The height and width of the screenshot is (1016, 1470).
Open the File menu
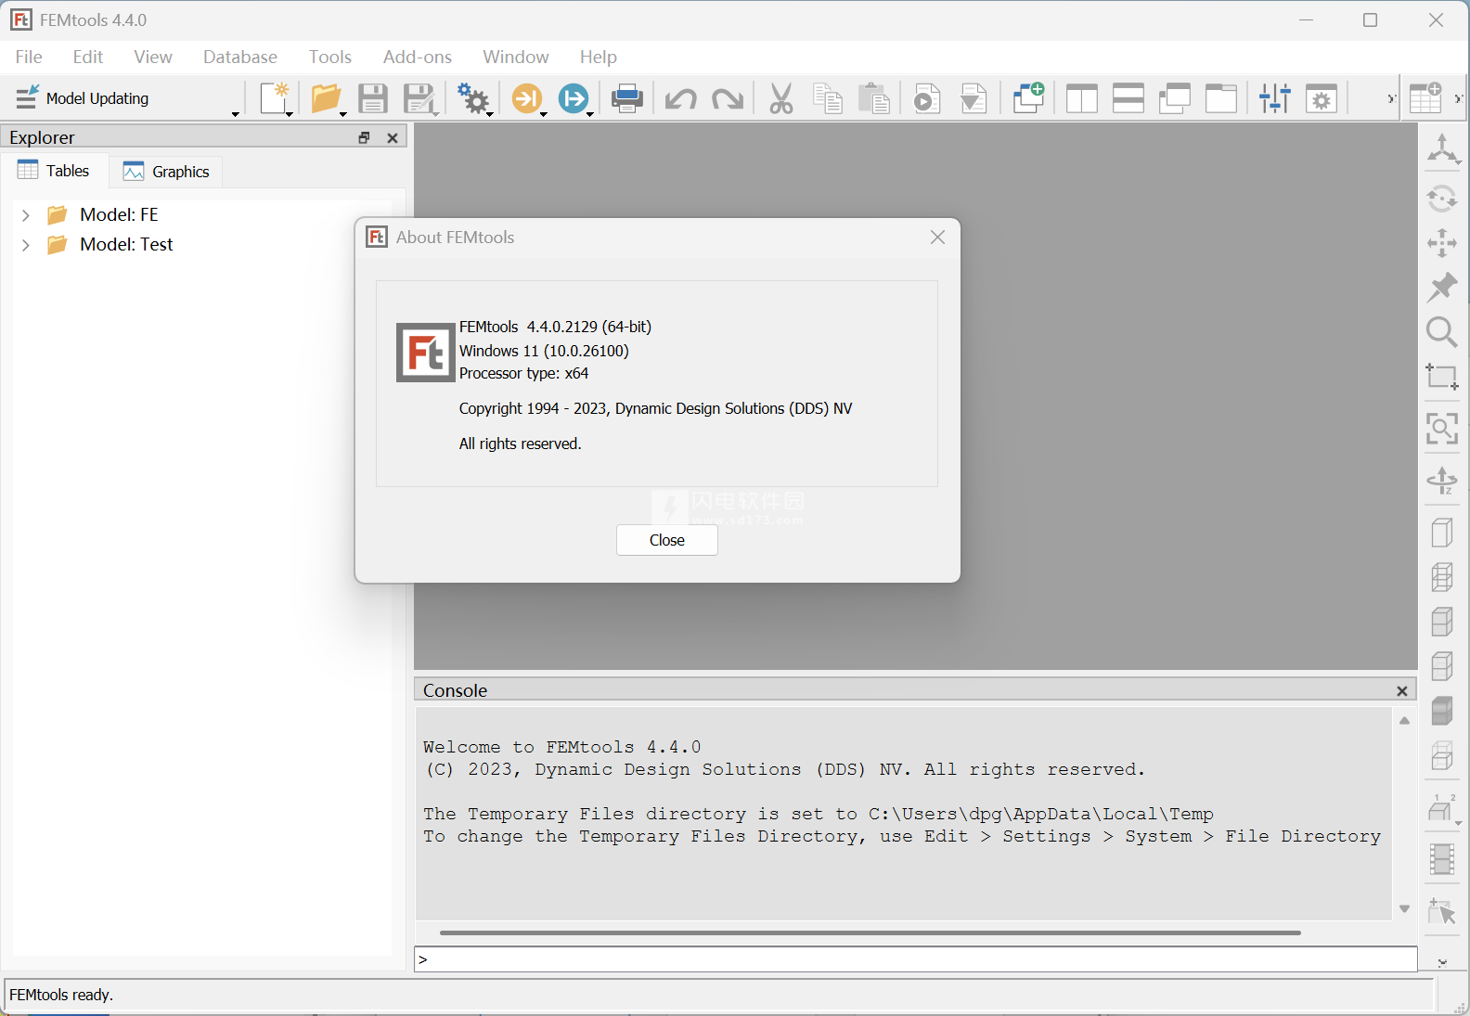(x=29, y=57)
